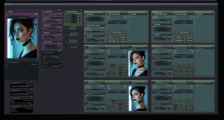Select next image with Load Image right arrow

click(37, 16)
